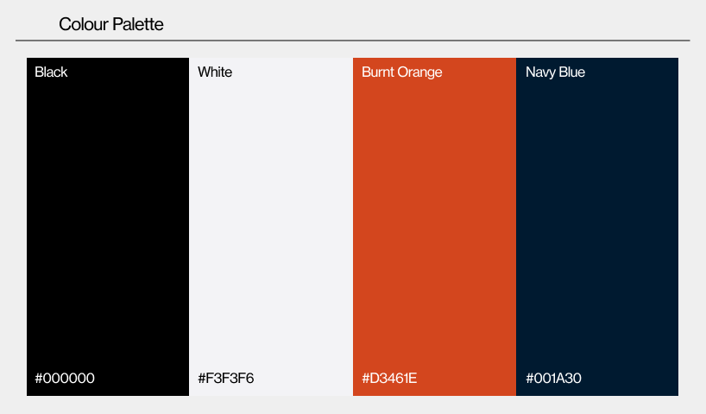
Task: Select the White colour swatch
Action: (x=271, y=227)
